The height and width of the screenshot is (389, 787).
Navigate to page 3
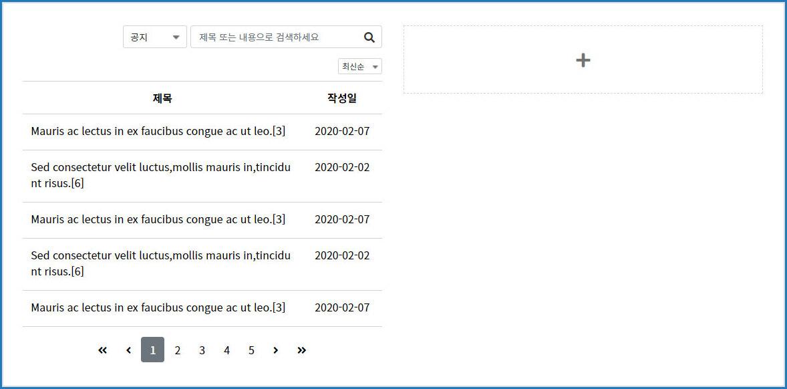[202, 350]
